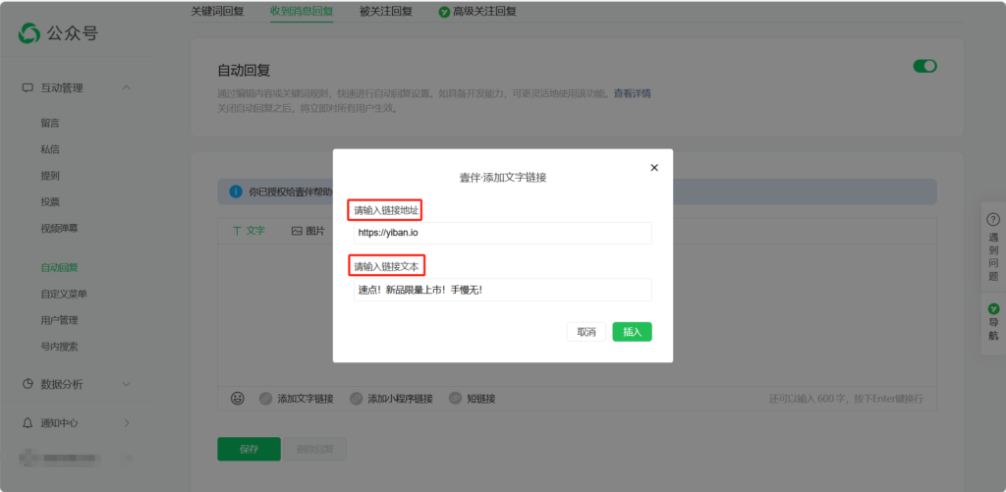This screenshot has width=1006, height=492.
Task: Open the 查看详情 link
Action: [x=633, y=93]
